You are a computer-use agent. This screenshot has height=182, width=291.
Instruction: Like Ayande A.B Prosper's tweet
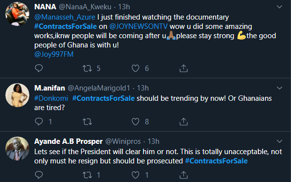coord(135,175)
